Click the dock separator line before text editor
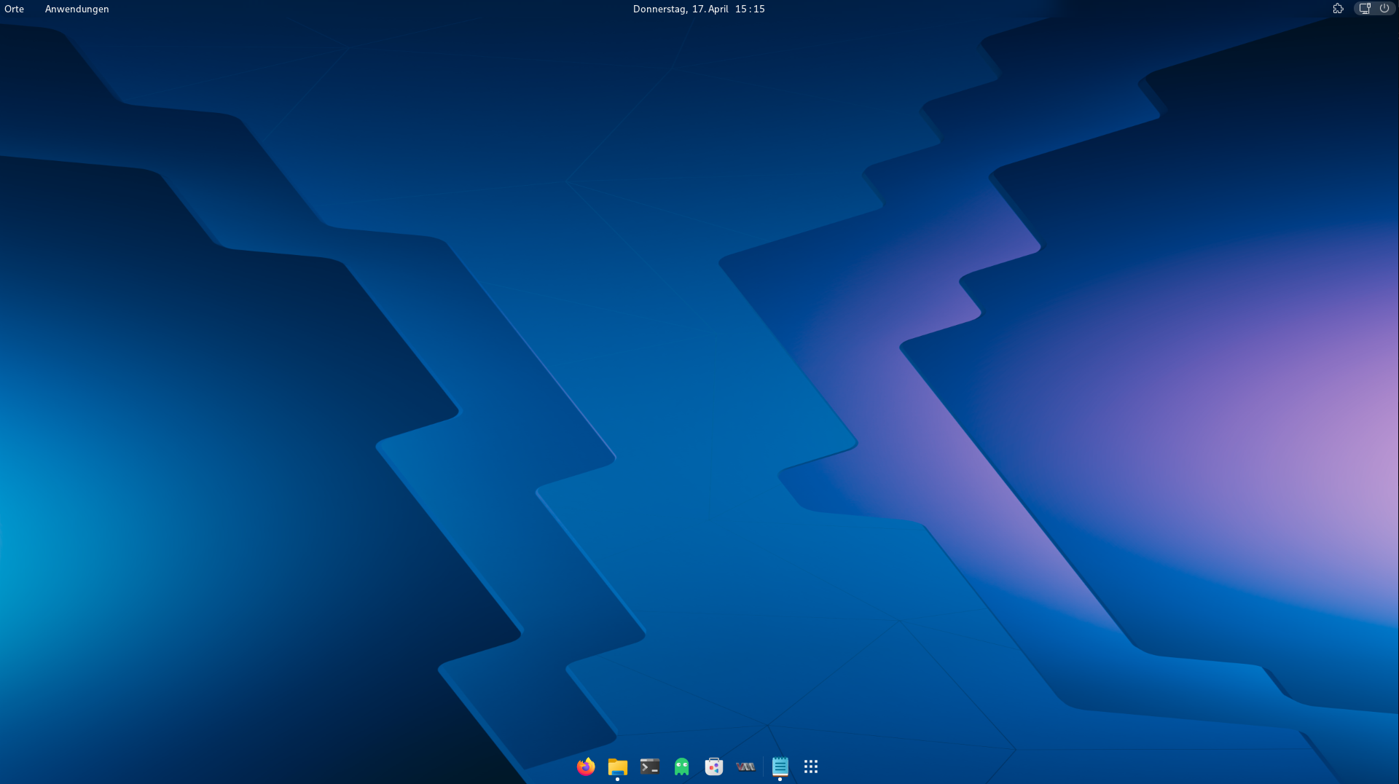Image resolution: width=1399 pixels, height=784 pixels. coord(763,767)
